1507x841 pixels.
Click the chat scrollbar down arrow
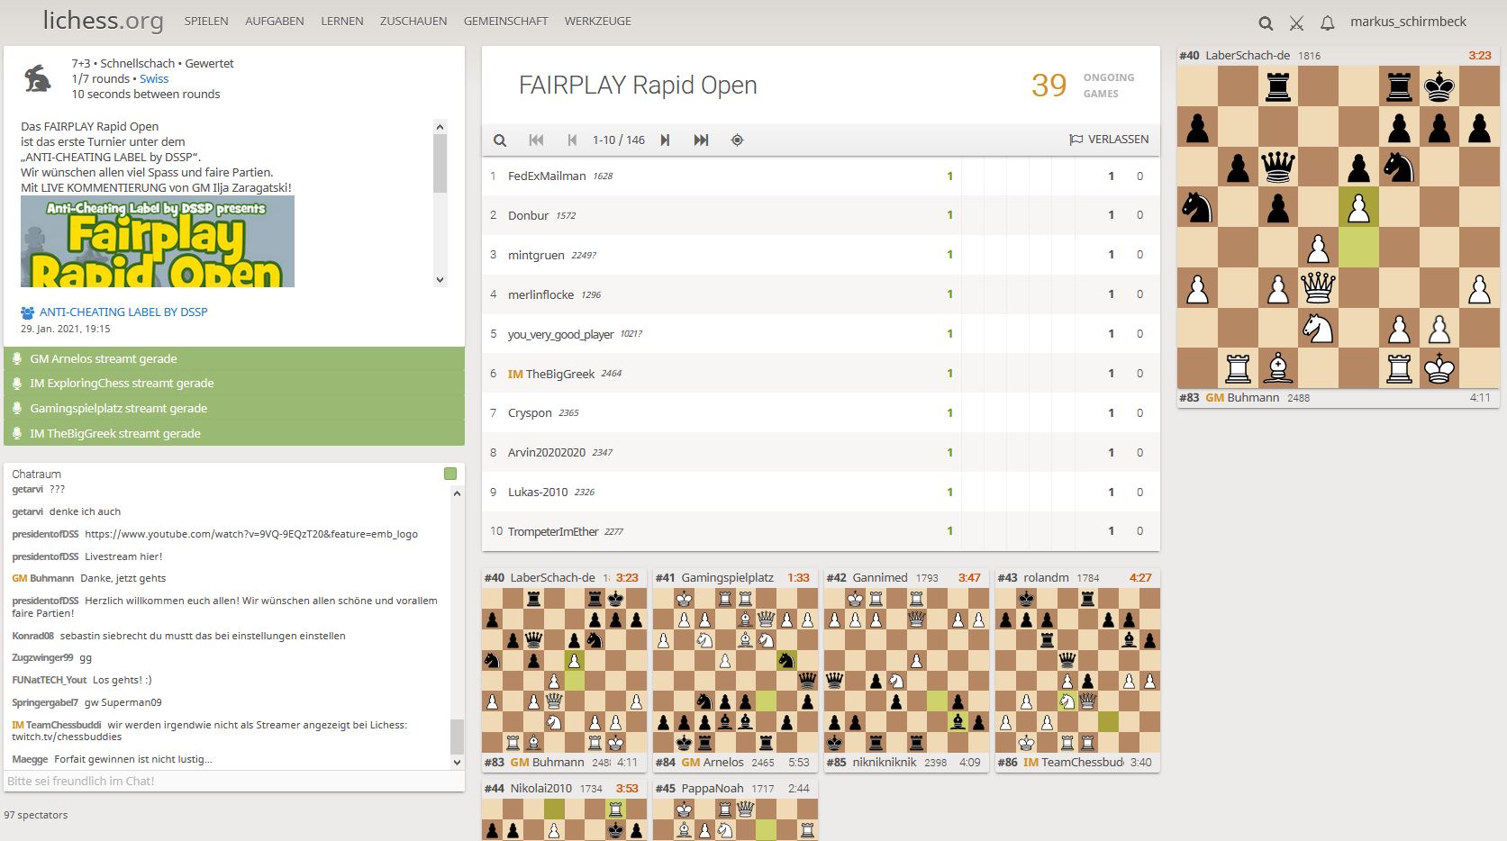[457, 763]
